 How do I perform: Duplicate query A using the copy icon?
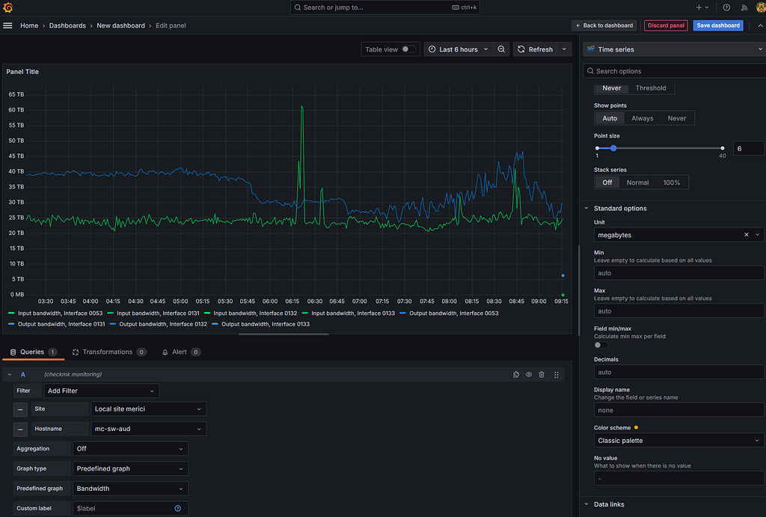[516, 374]
